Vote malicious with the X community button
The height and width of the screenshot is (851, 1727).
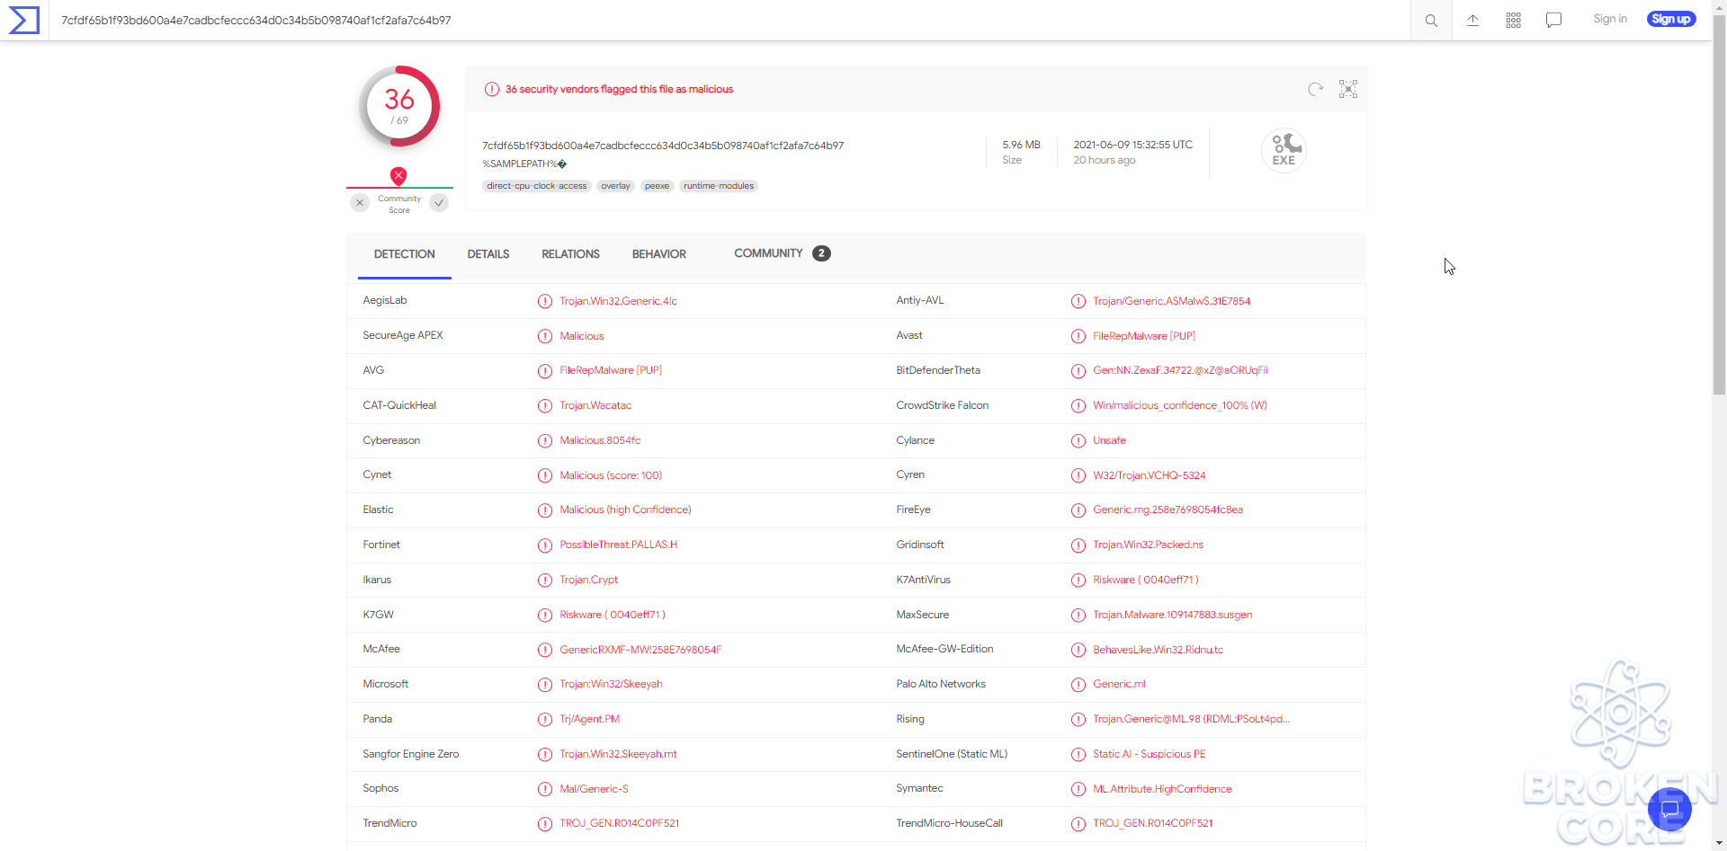(360, 203)
